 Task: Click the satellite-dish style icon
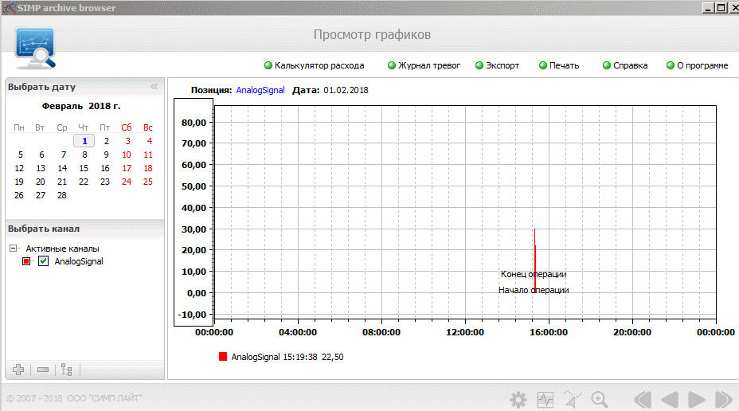tap(573, 400)
